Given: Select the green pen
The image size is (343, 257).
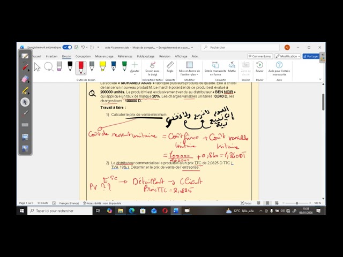Looking at the screenshot, I should tap(124, 66).
